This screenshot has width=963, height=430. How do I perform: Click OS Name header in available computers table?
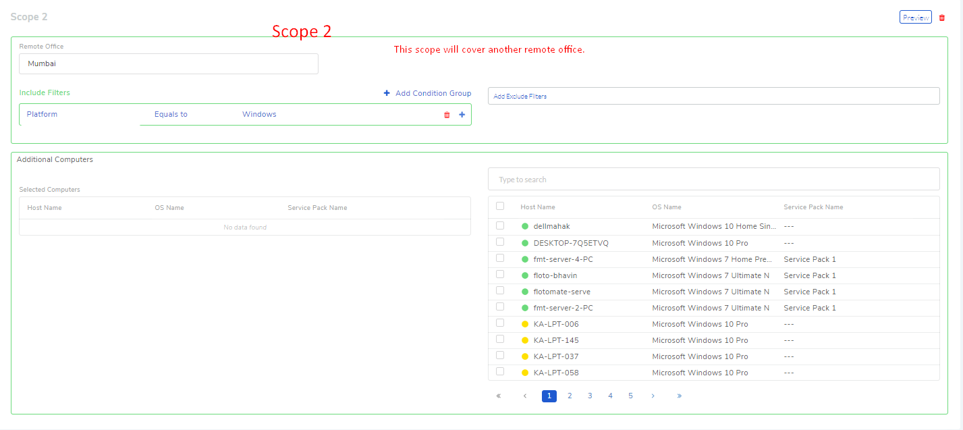click(667, 207)
